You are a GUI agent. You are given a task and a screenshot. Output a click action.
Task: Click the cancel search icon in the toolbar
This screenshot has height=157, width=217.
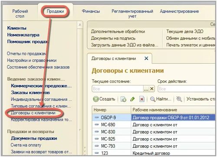(x=179, y=99)
